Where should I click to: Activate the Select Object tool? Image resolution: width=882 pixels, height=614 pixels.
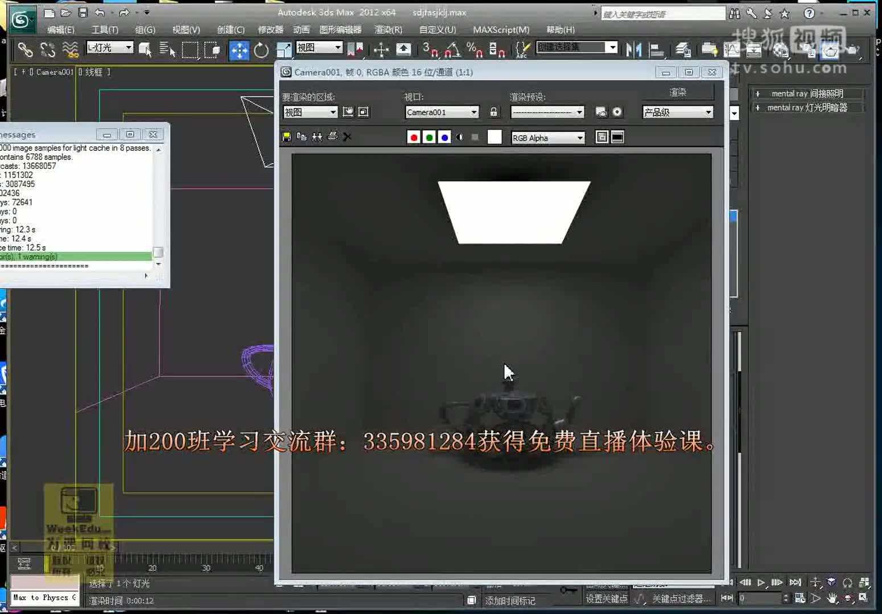tap(145, 50)
